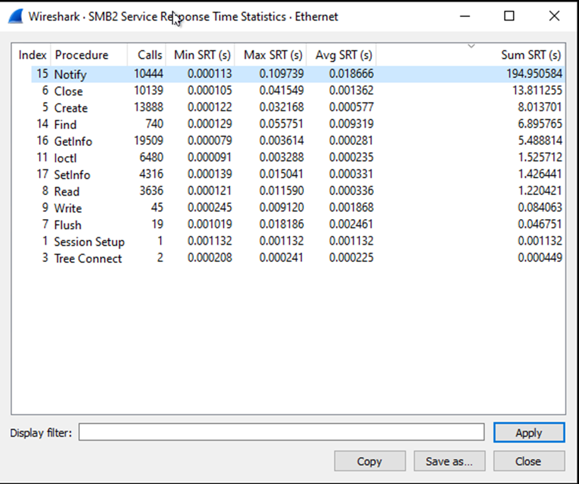The width and height of the screenshot is (579, 484).
Task: Select the Flush procedure row
Action: click(x=298, y=225)
